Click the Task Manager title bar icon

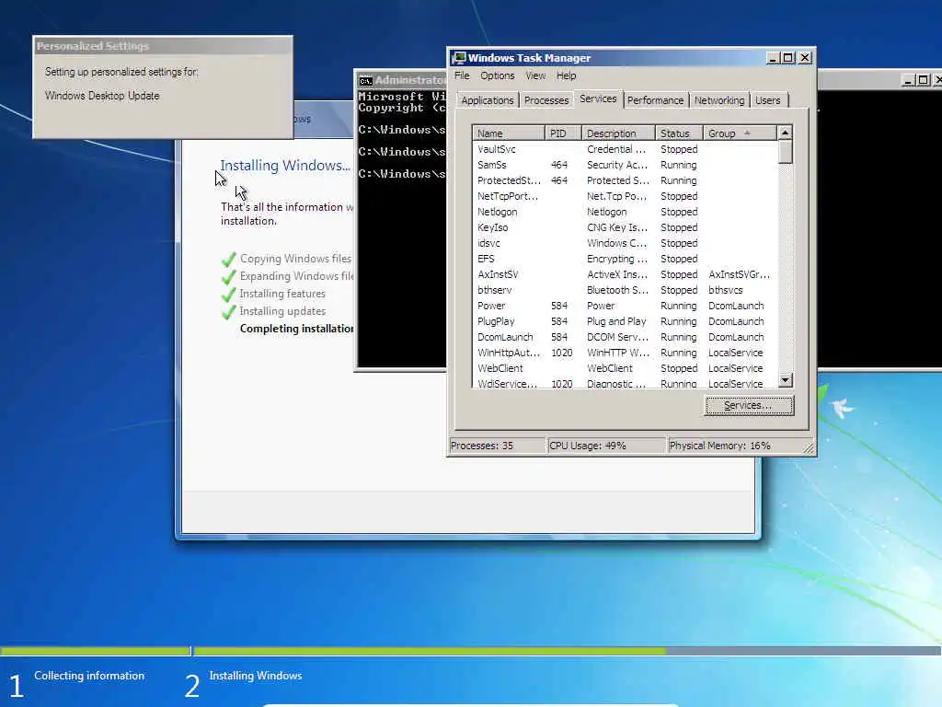click(459, 58)
